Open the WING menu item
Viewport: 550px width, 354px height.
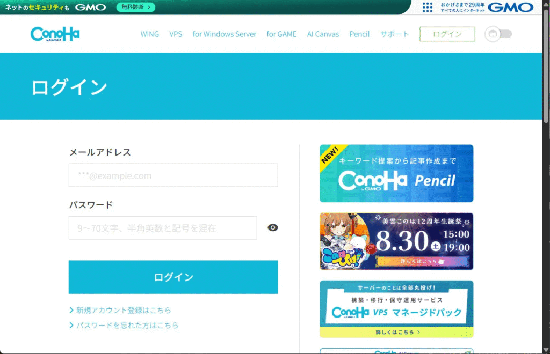[150, 34]
